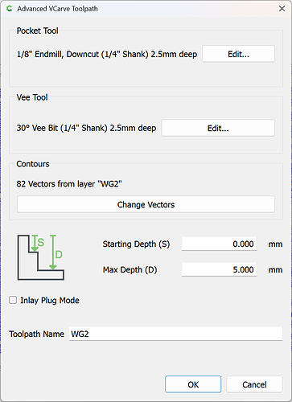Screen dimensions: 292x402
Task: Cancel the Advanced VCarve Toolpath dialog
Action: [x=254, y=384]
